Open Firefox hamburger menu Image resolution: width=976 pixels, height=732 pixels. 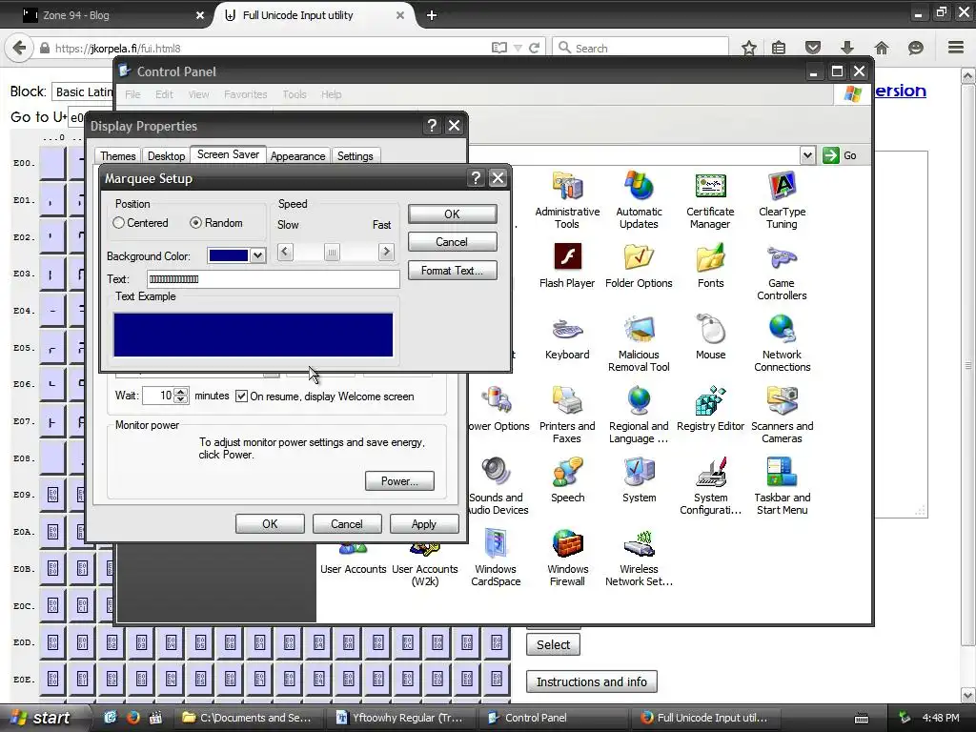[x=956, y=48]
